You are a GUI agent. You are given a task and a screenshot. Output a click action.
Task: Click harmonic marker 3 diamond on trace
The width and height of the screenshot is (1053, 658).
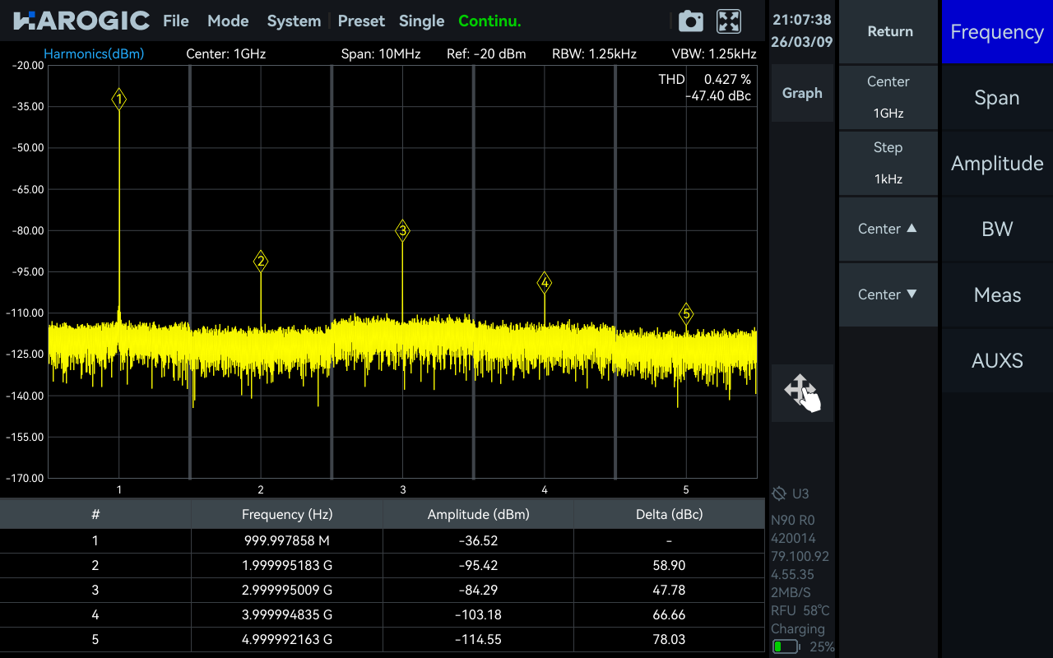pos(402,231)
